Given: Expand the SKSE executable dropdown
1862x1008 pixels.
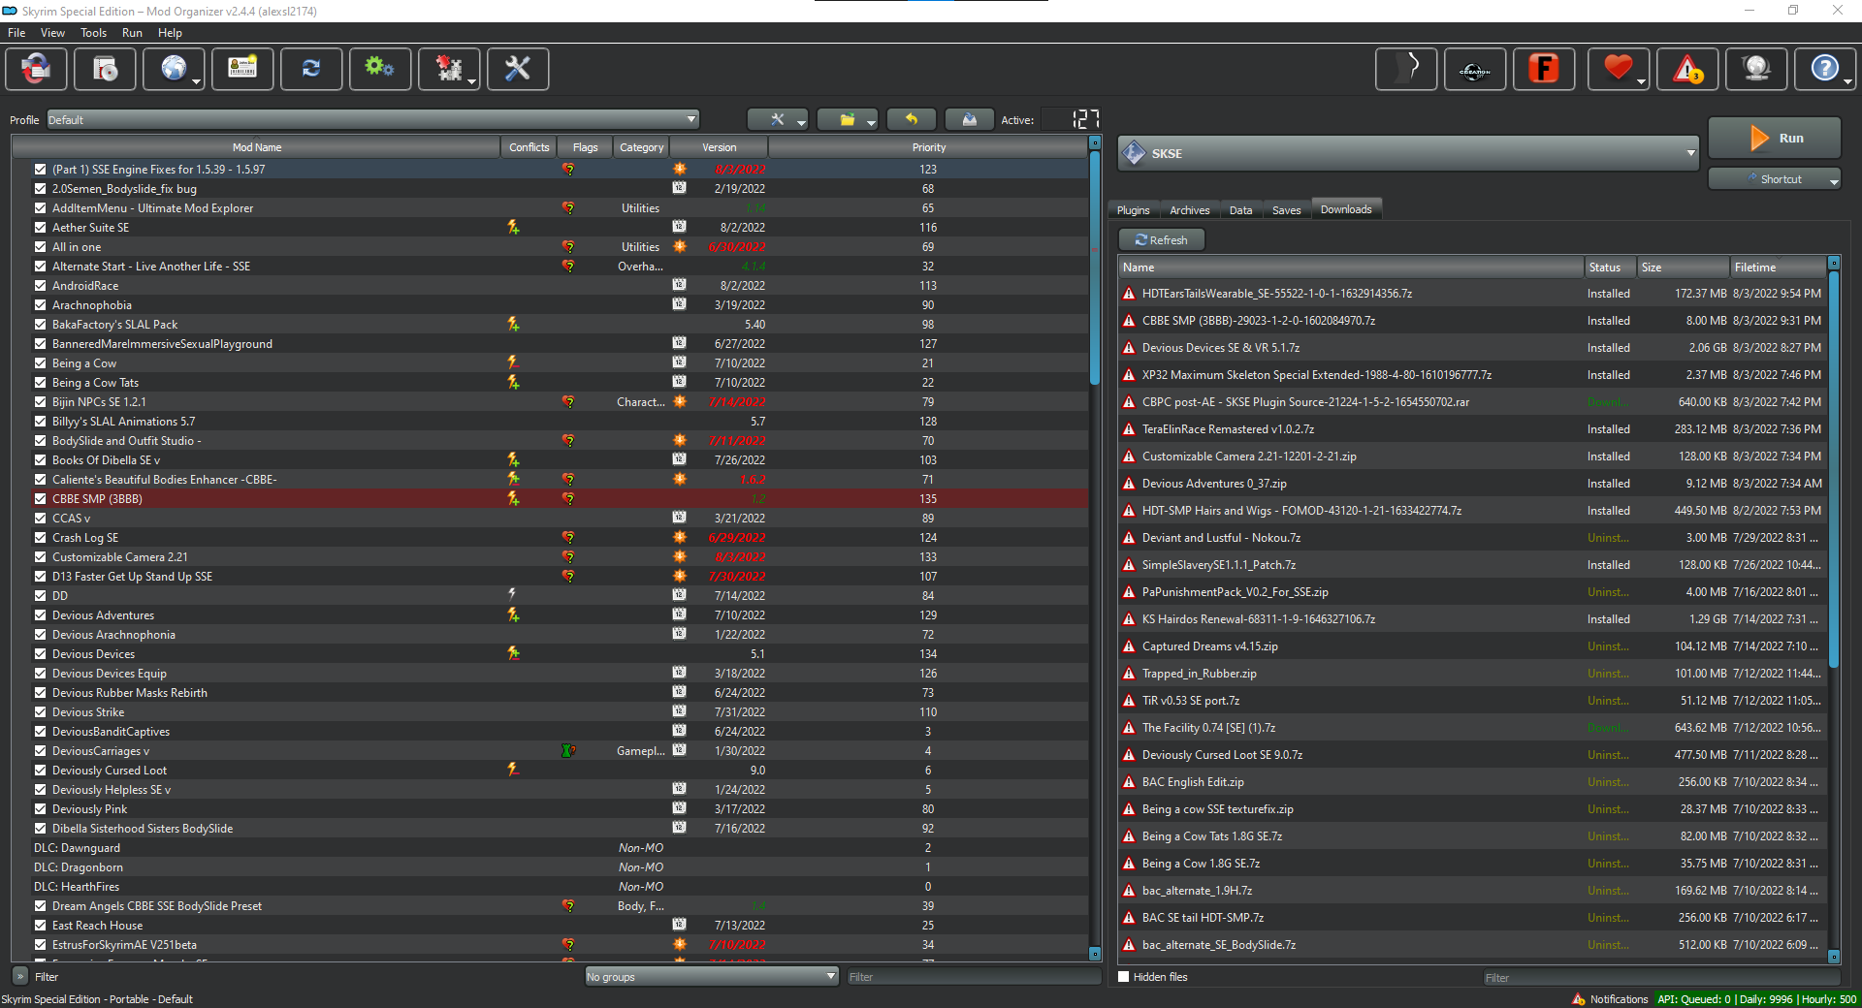Looking at the screenshot, I should [1690, 153].
